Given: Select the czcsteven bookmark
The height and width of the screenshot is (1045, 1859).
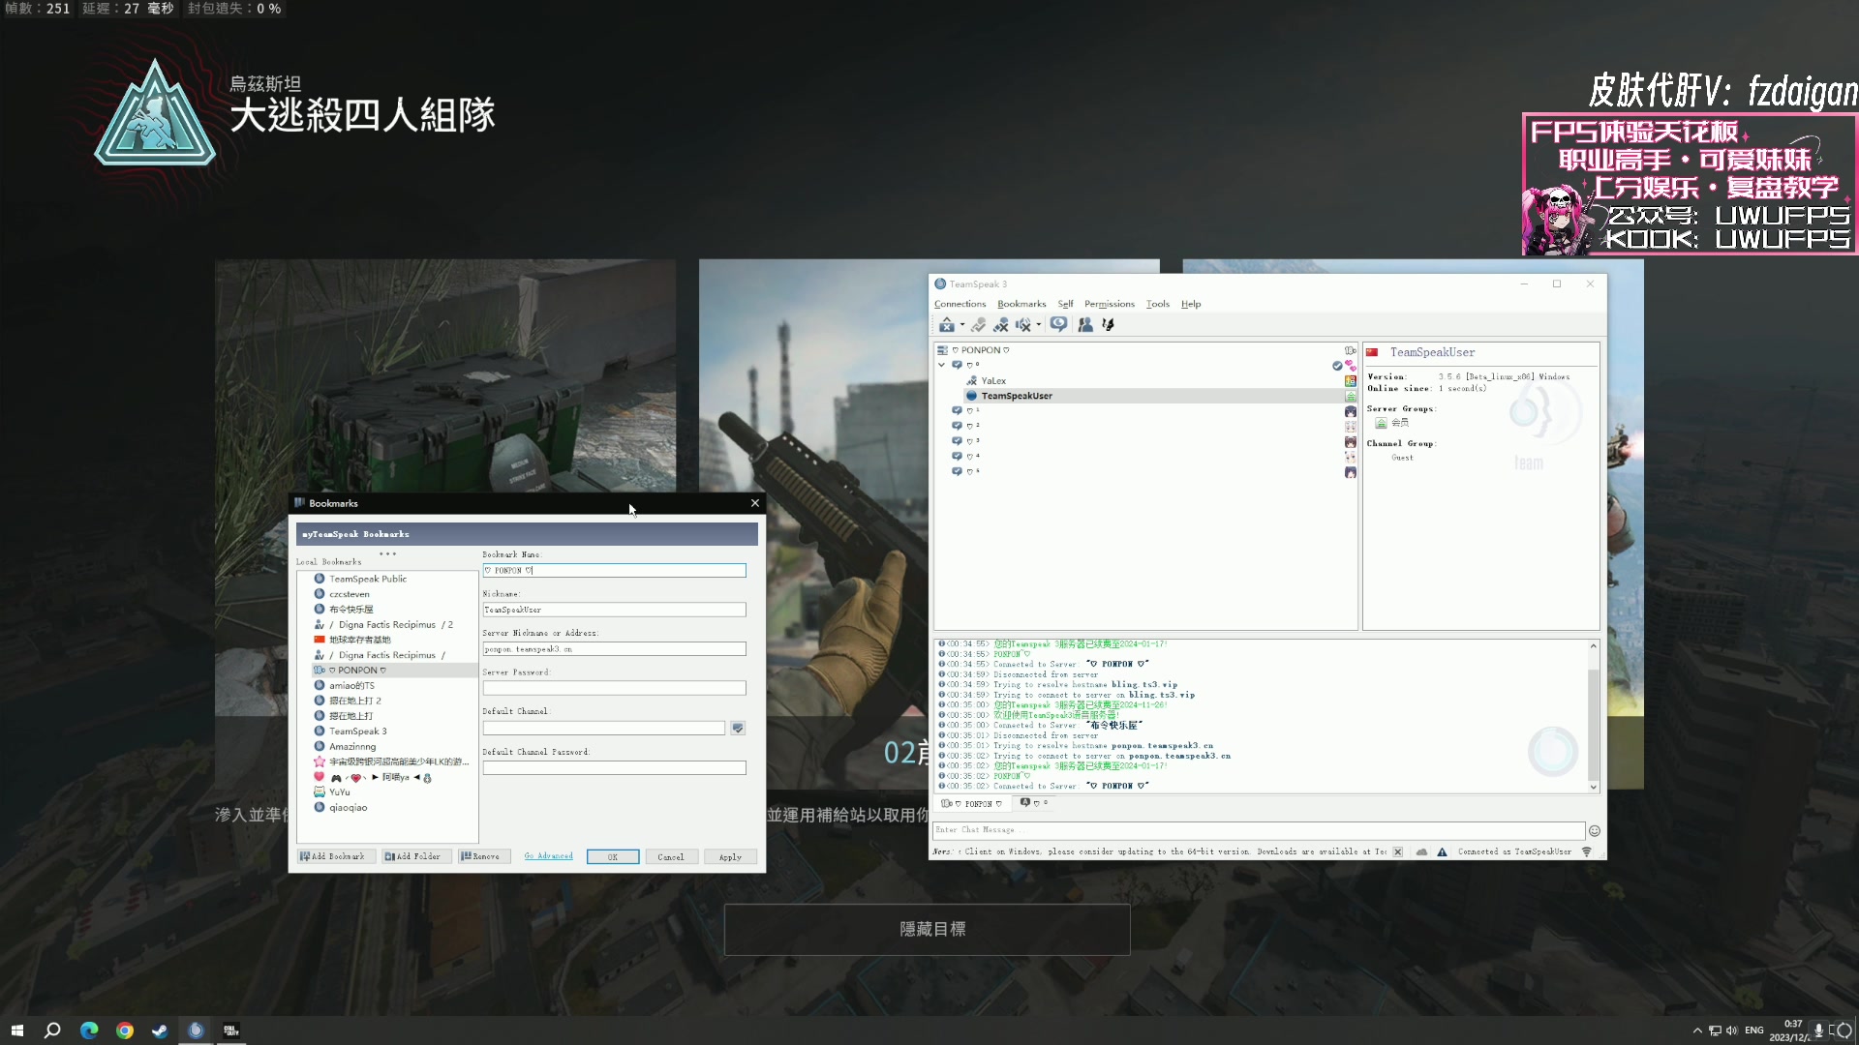Looking at the screenshot, I should 349,595.
